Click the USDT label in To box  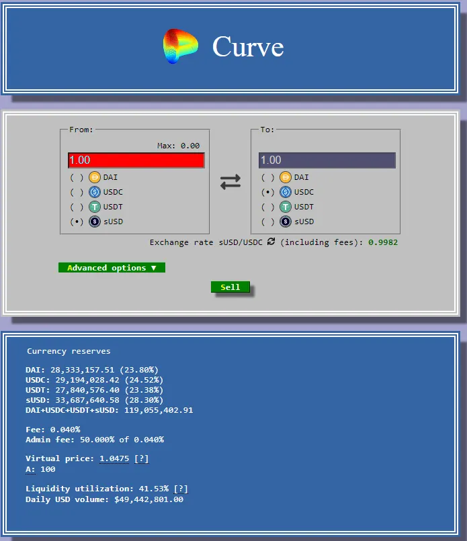[304, 207]
